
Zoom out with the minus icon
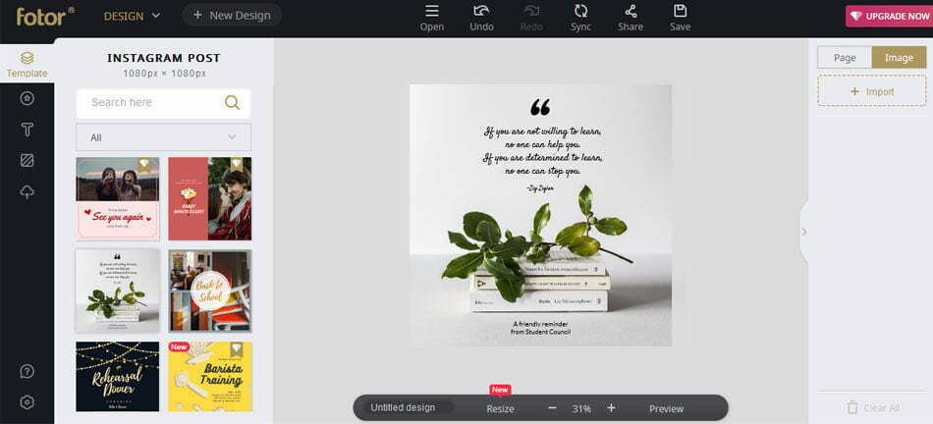pos(552,408)
